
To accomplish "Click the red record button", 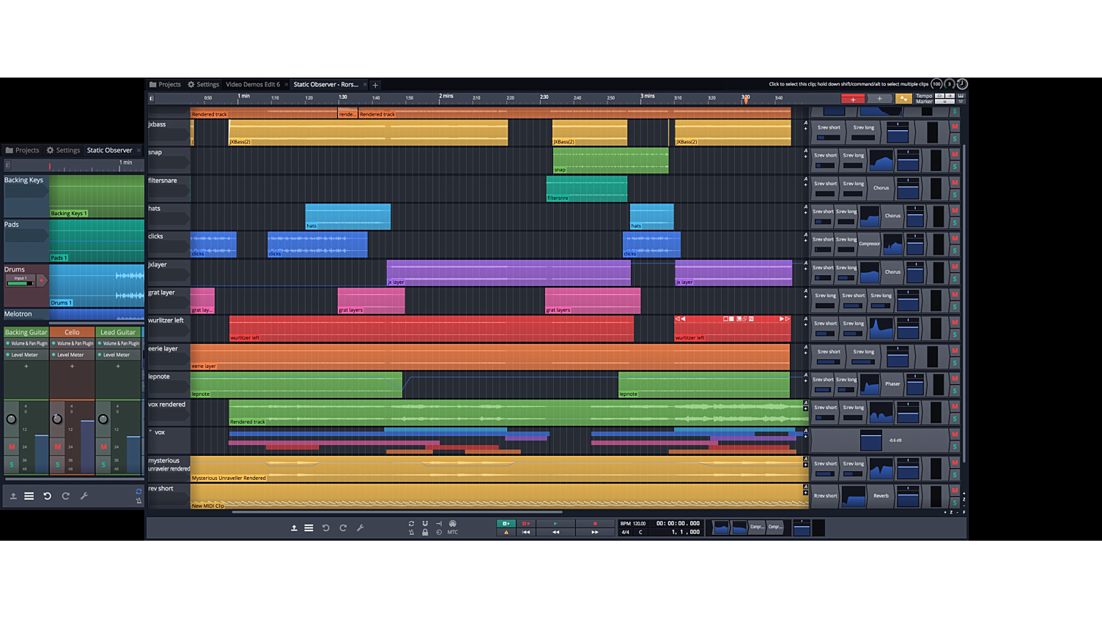I will pos(594,523).
